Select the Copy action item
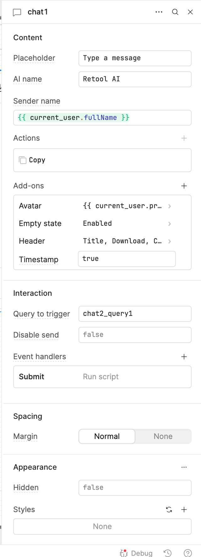 click(102, 160)
